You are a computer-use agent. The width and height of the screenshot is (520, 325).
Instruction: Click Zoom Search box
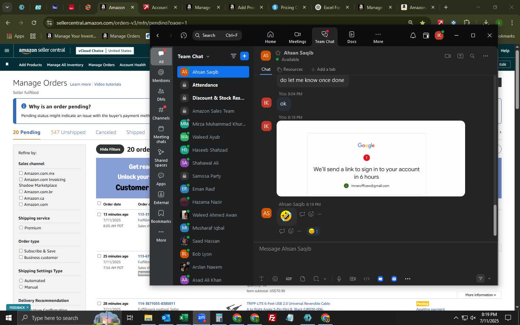click(217, 35)
